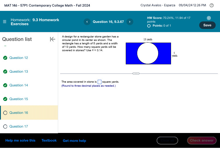Click the MAT 146 course title
The height and width of the screenshot is (149, 220).
47,5
